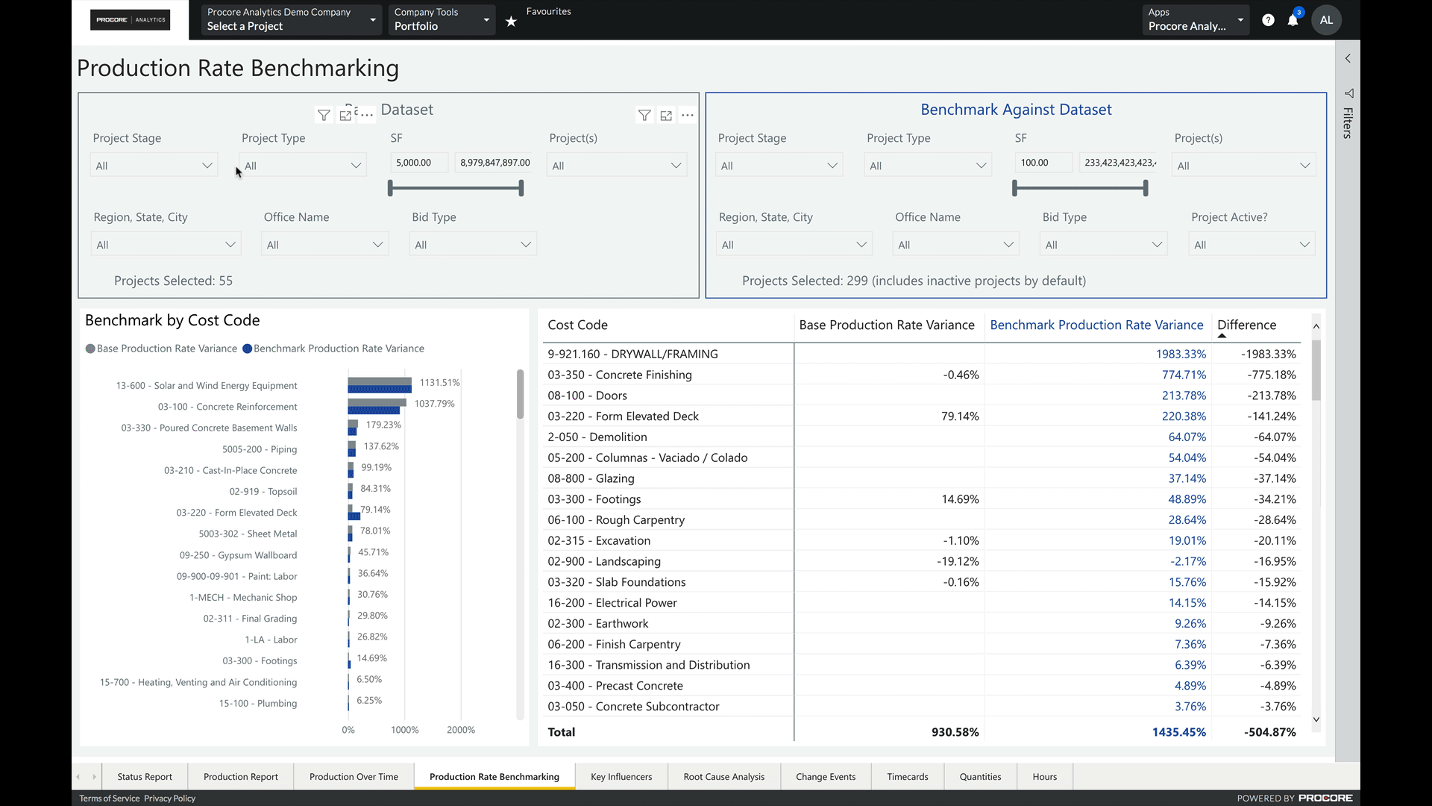
Task: Click Dataset SF maximum field 8,979,847,897.00
Action: click(494, 163)
